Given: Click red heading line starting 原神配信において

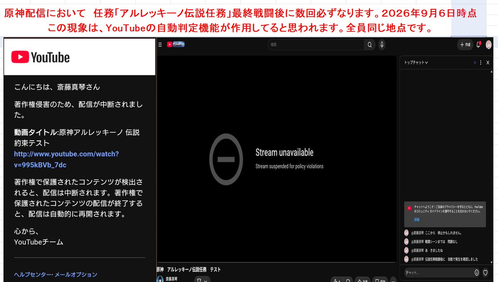Looking at the screenshot, I should 240,13.
